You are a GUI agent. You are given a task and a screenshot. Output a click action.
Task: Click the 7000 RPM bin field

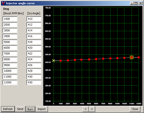[10, 53]
